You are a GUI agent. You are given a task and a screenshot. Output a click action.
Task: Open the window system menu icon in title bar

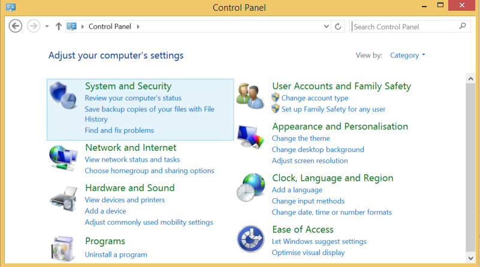coord(11,7)
